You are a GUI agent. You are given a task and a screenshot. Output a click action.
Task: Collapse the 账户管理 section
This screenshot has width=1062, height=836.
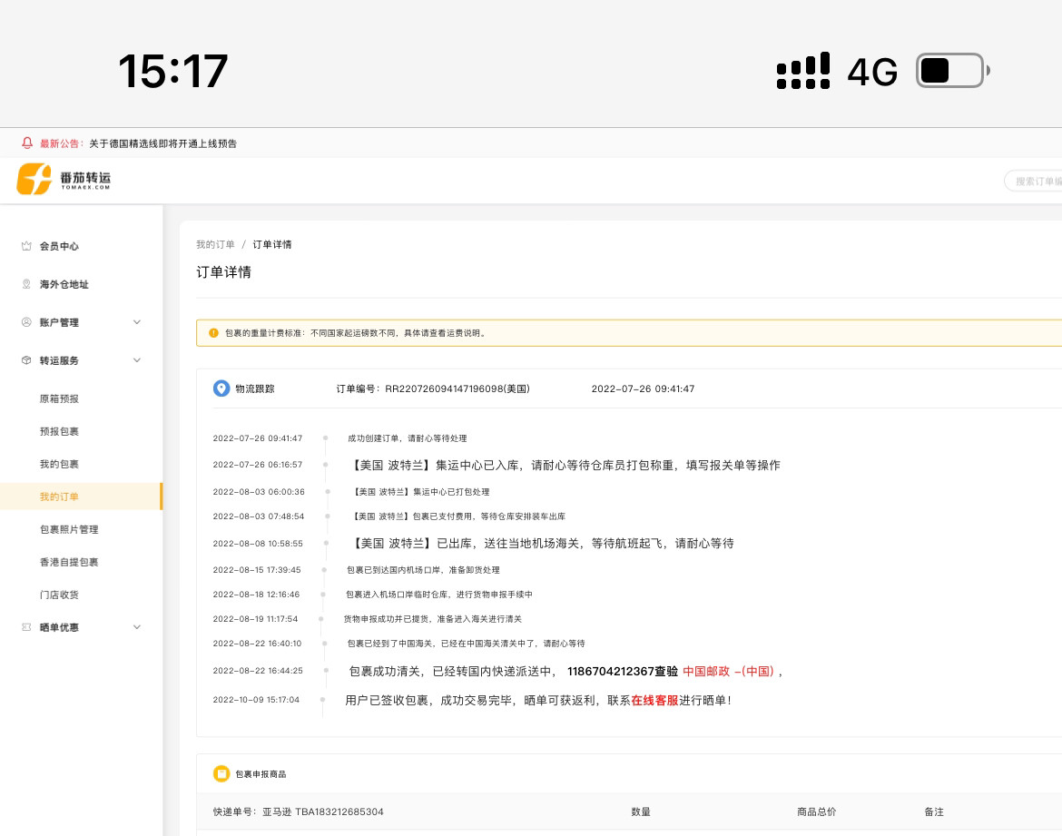click(136, 322)
